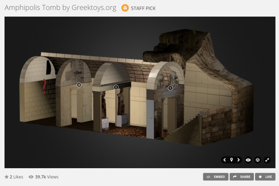Select annotation marker 2 on the tomb
Viewport: 279px width, 186px height.
pyautogui.click(x=116, y=87)
